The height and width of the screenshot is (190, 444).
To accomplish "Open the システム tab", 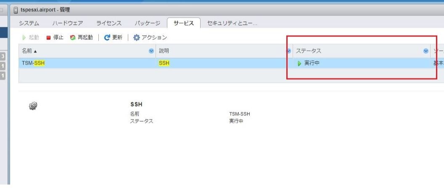I will (29, 23).
